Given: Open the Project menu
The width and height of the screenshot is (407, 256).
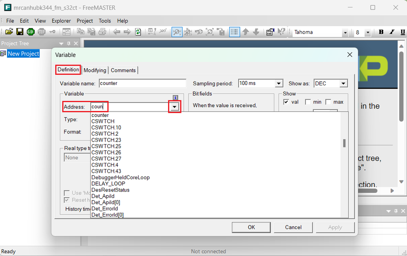Looking at the screenshot, I should click(84, 21).
